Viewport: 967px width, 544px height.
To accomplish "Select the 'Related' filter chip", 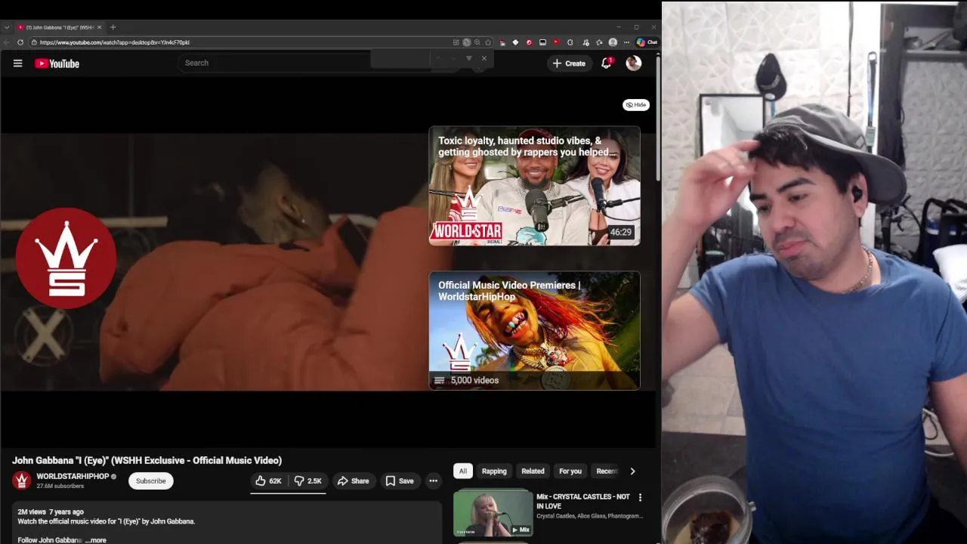I will [533, 471].
